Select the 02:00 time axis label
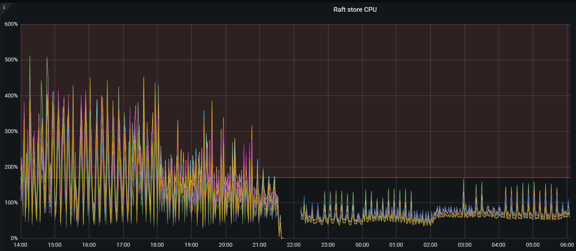Image resolution: width=576 pixels, height=251 pixels. tap(430, 245)
